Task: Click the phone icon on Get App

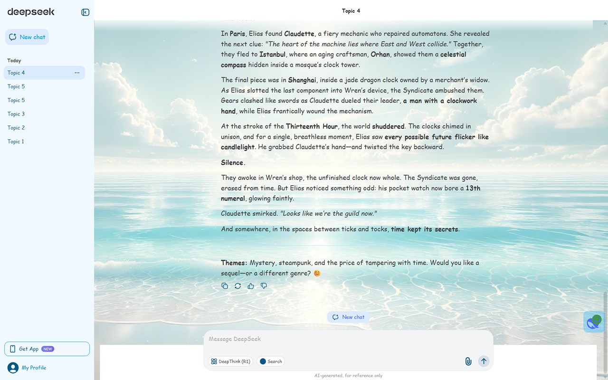Action: 12,349
